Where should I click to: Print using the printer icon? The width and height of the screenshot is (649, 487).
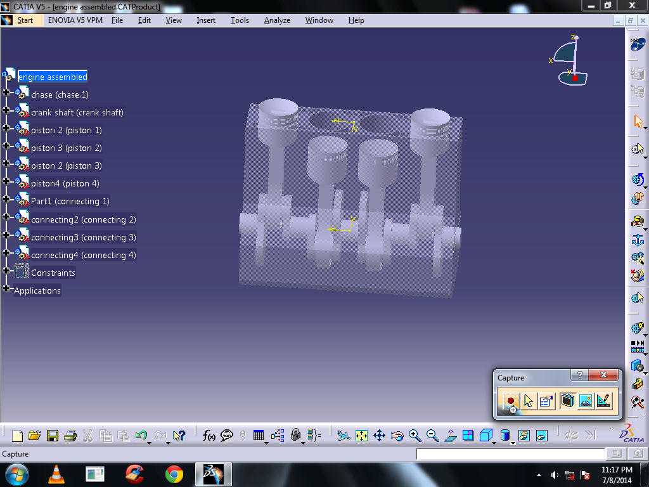(70, 436)
